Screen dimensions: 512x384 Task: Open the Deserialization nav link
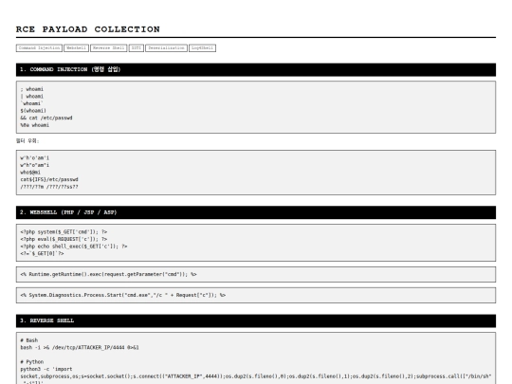(x=166, y=48)
